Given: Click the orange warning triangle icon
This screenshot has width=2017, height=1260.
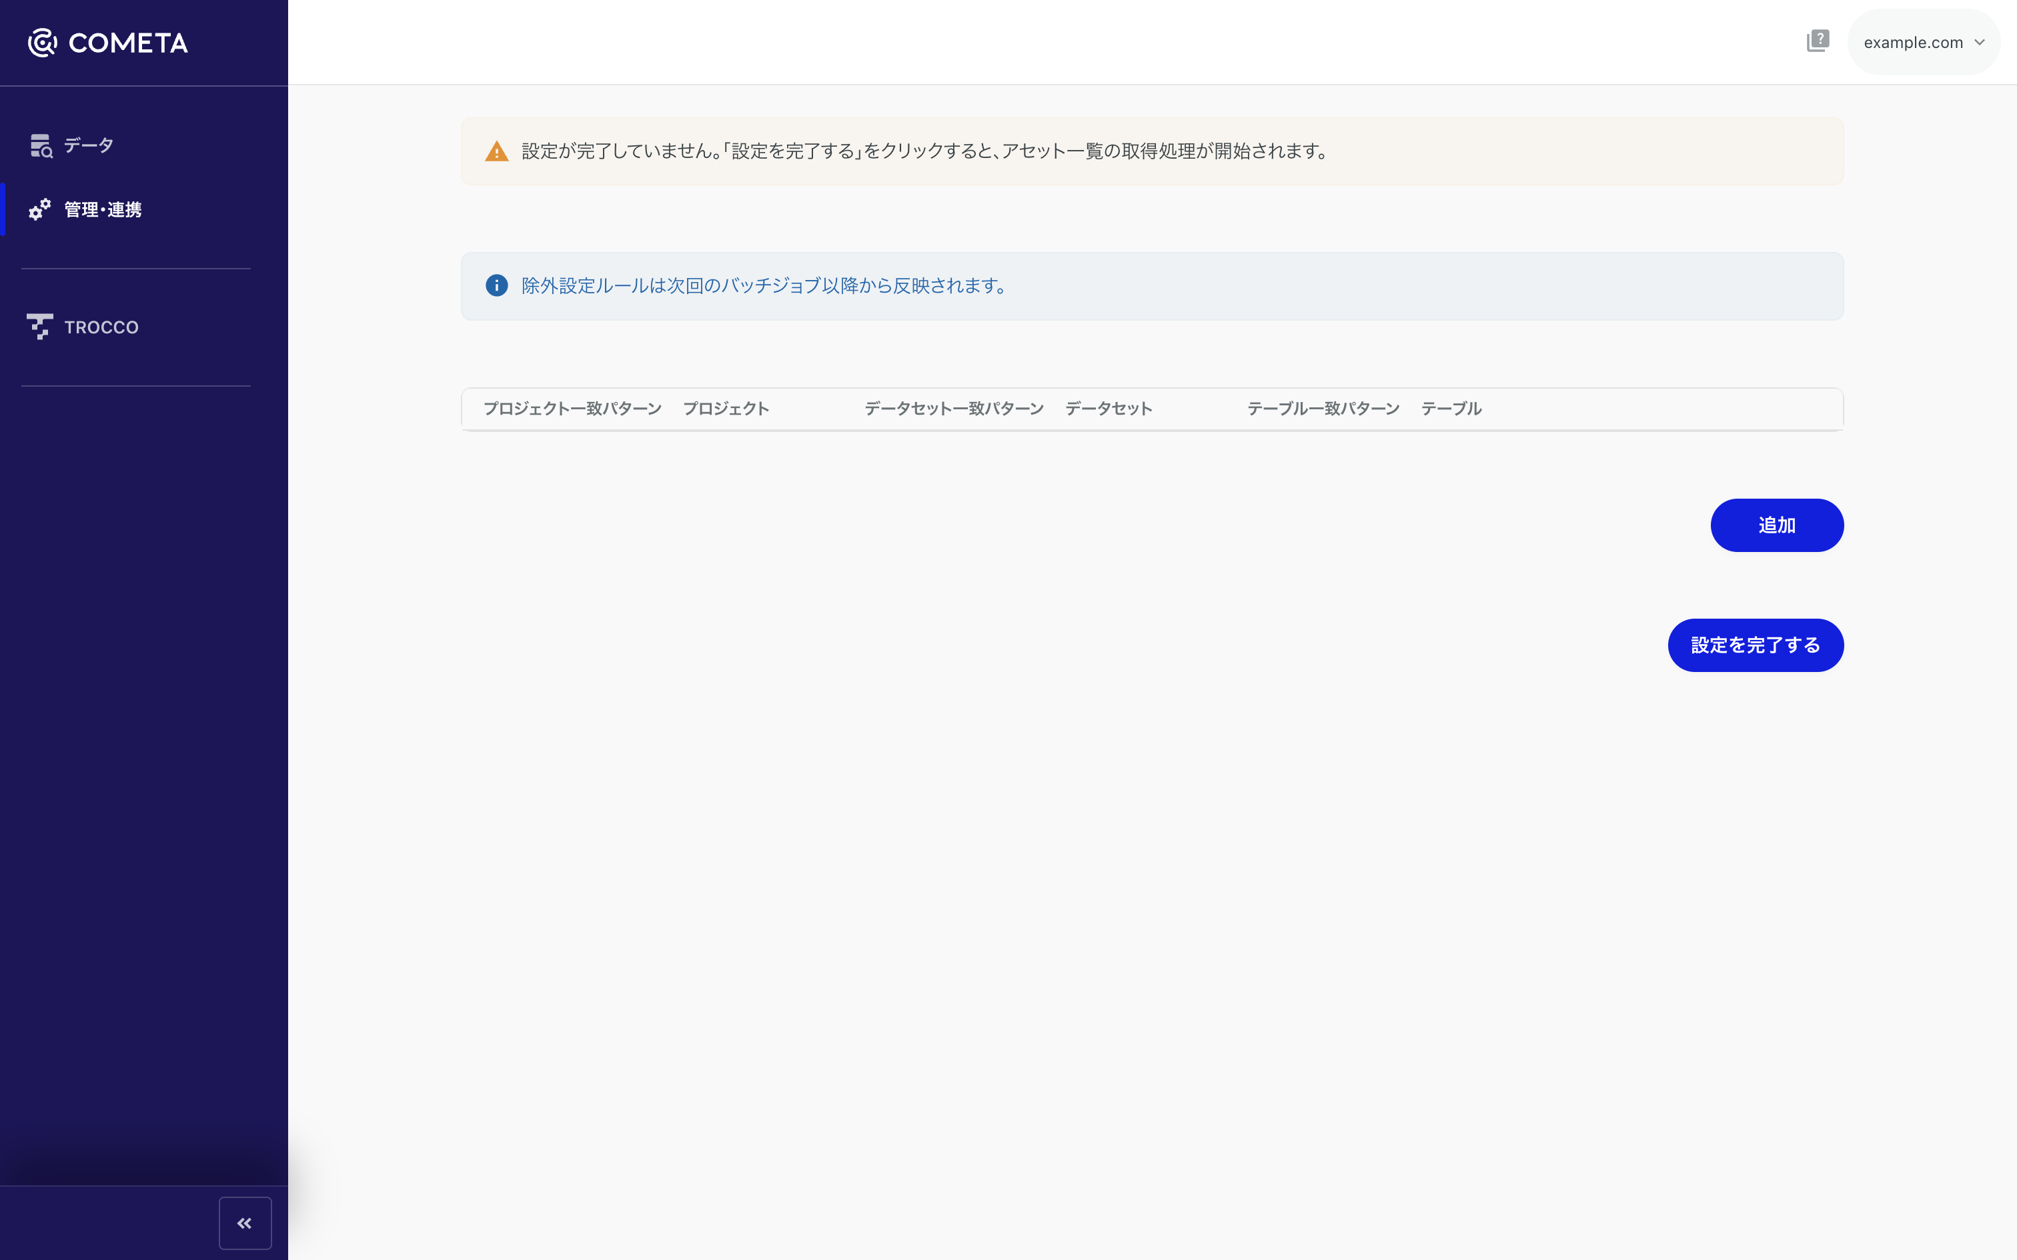Looking at the screenshot, I should coord(497,152).
